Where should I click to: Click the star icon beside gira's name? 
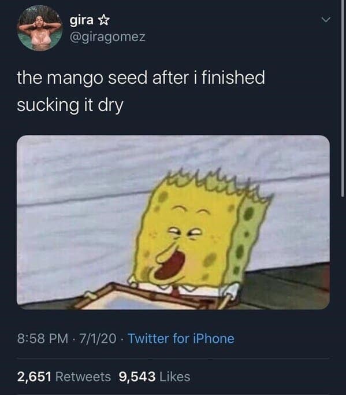point(103,21)
